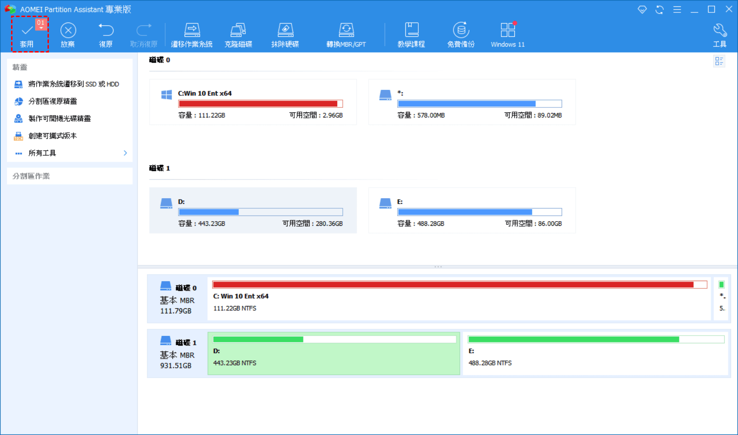Discard pending operations with 放棄
The height and width of the screenshot is (435, 738).
click(x=68, y=35)
